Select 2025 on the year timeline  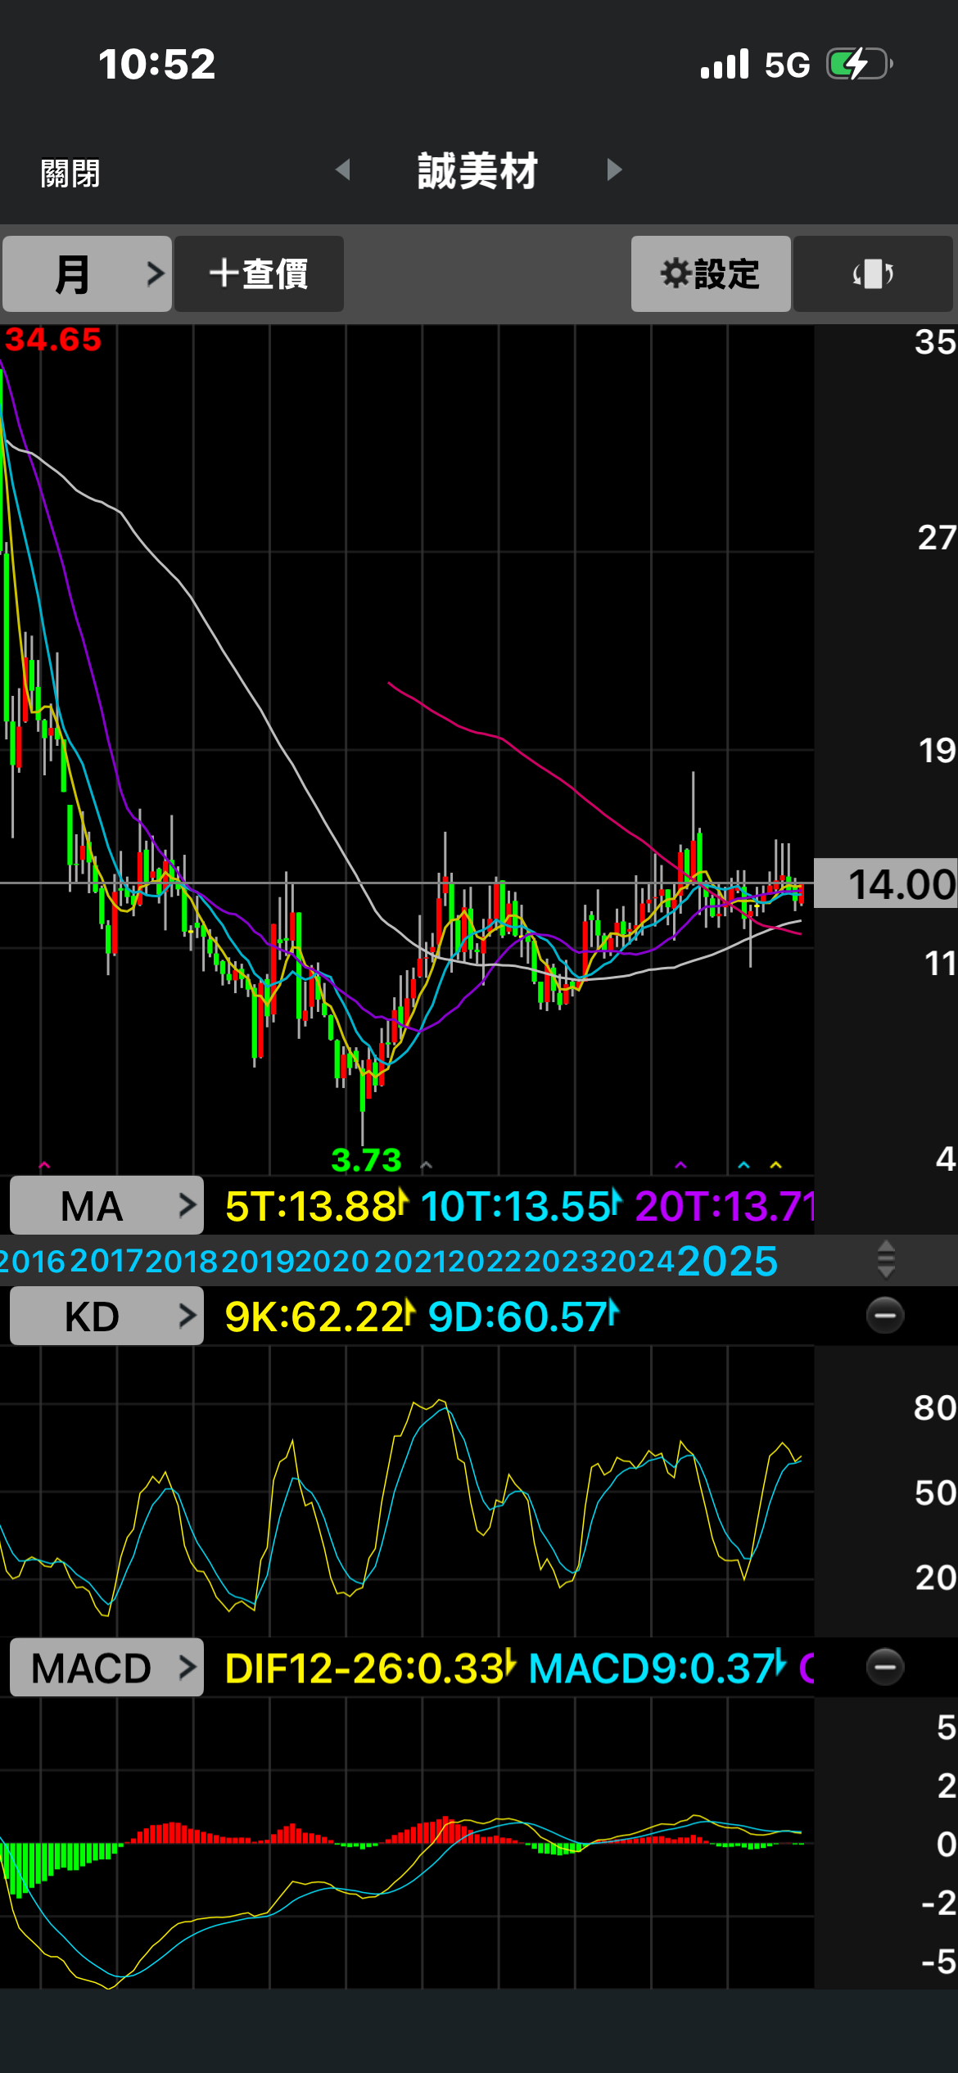point(727,1261)
